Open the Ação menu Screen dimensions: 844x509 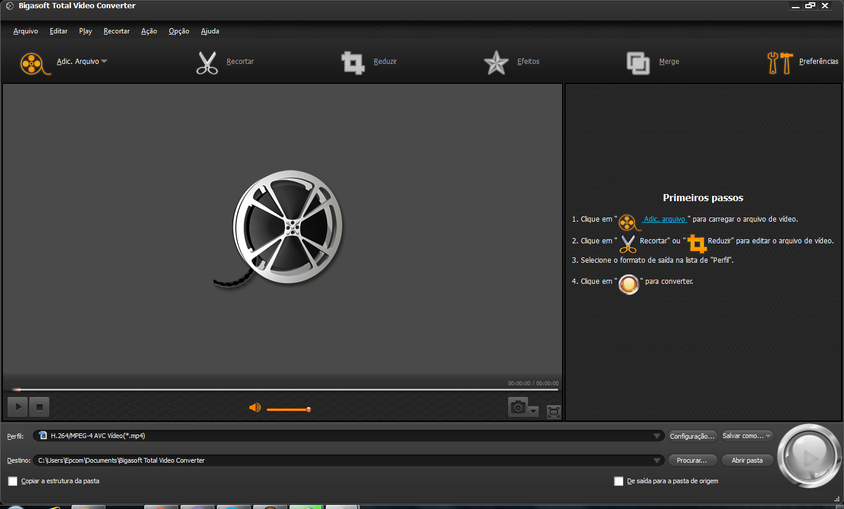[x=149, y=31]
